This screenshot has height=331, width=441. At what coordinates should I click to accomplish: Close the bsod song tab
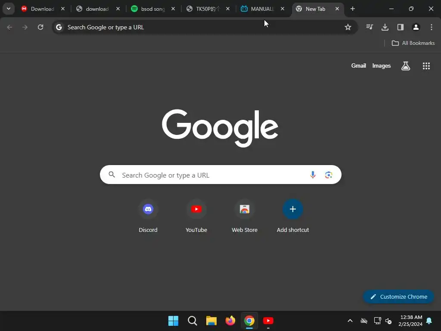(173, 9)
